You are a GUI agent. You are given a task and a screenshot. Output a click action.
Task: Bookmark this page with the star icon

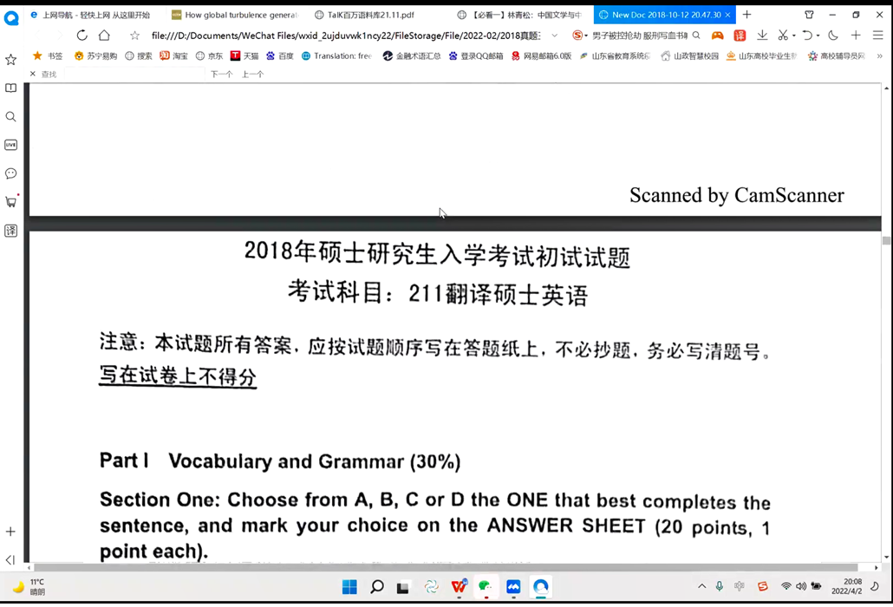[x=134, y=36]
